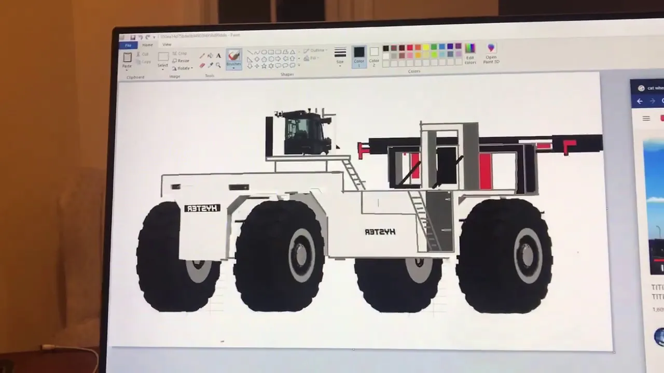
Task: Open the Edit colors dialog
Action: [x=470, y=53]
